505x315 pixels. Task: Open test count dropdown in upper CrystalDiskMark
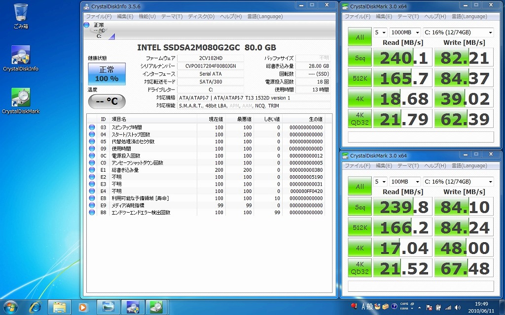(380, 32)
